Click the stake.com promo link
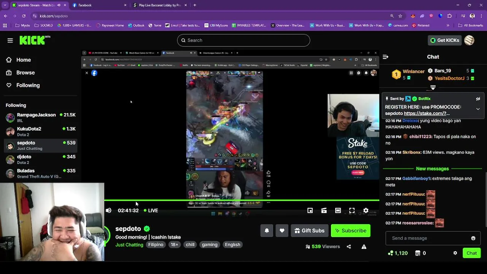This screenshot has width=487, height=274. (427, 113)
